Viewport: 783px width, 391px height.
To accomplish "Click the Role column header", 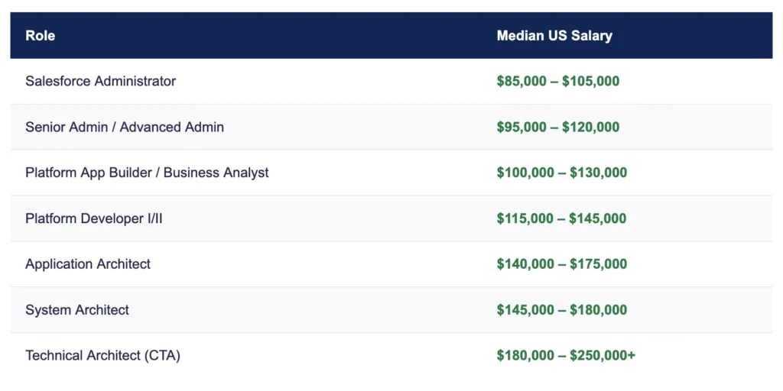I will pos(41,36).
